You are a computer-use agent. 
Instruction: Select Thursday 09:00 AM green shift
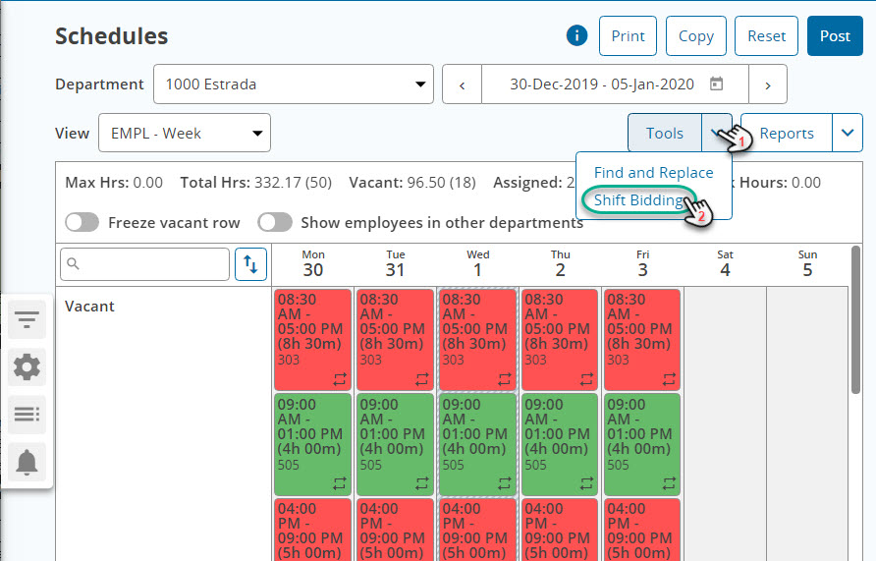[560, 444]
